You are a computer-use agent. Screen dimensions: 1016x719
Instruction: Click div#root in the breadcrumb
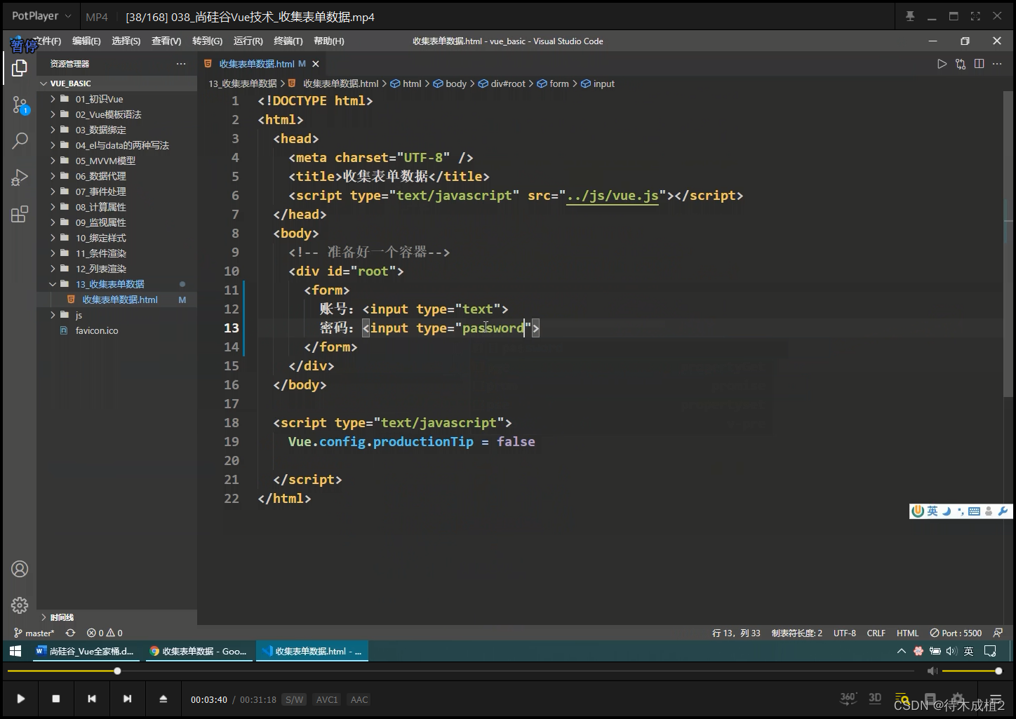click(508, 83)
